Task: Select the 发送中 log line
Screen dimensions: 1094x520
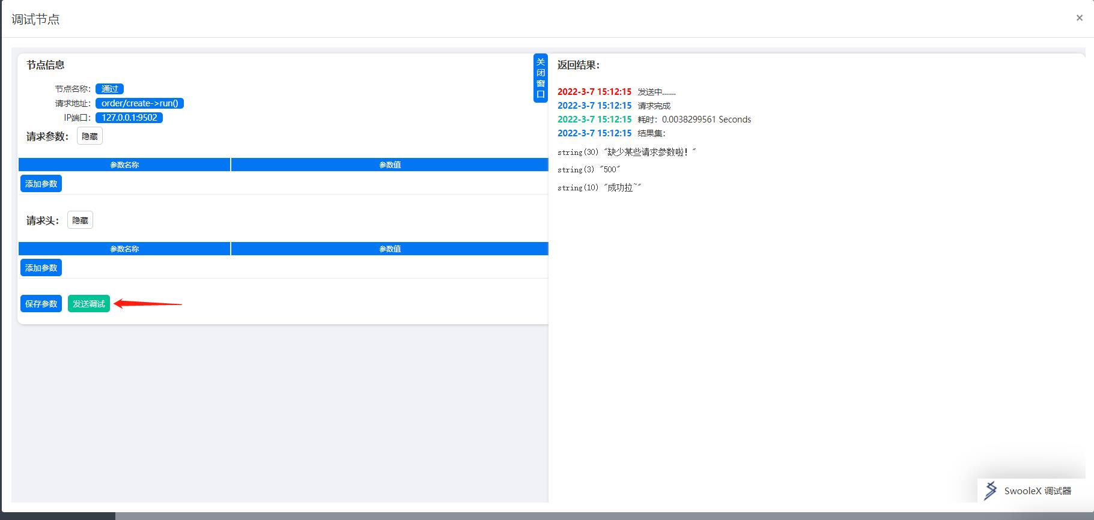Action: pyautogui.click(x=616, y=92)
